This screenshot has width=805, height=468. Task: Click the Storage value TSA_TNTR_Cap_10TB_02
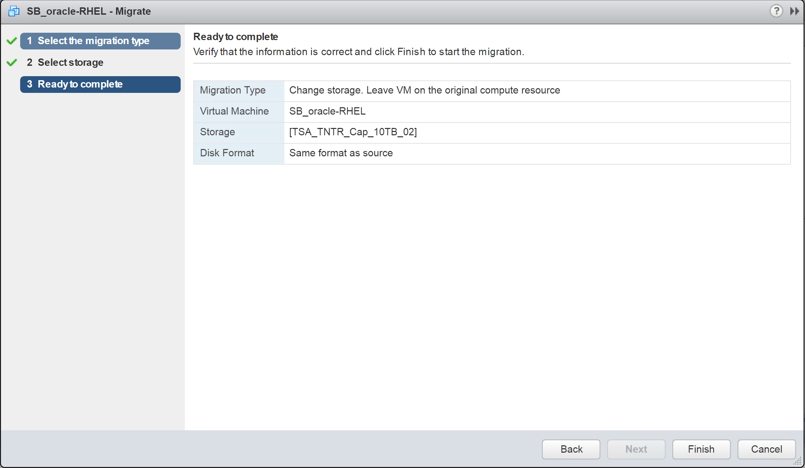[353, 132]
